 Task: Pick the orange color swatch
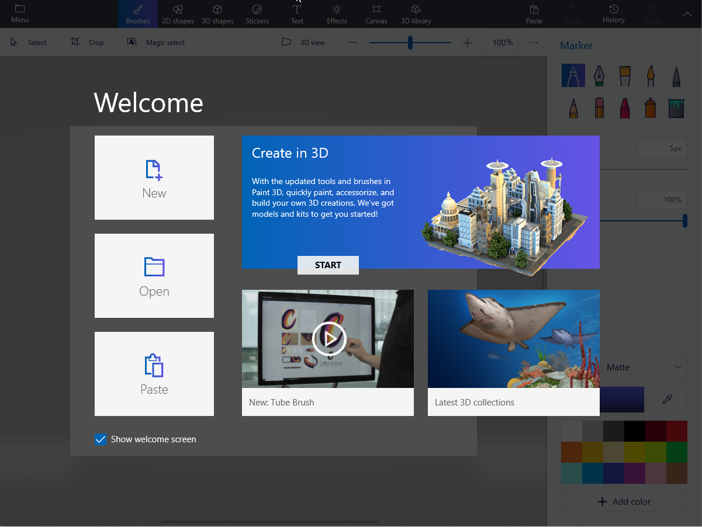click(572, 452)
